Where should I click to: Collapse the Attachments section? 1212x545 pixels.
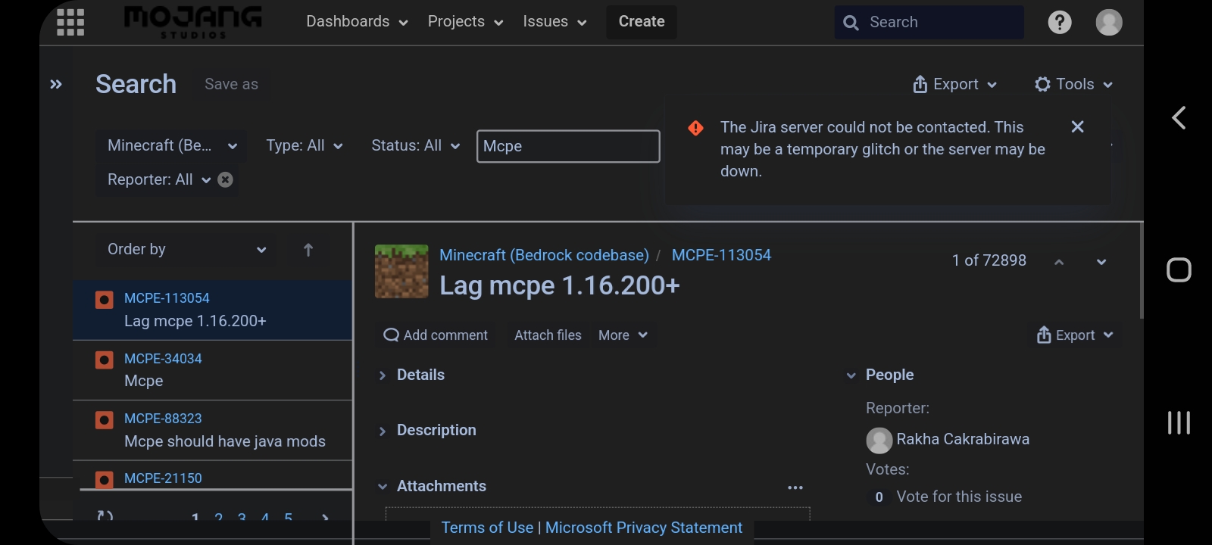pyautogui.click(x=383, y=487)
